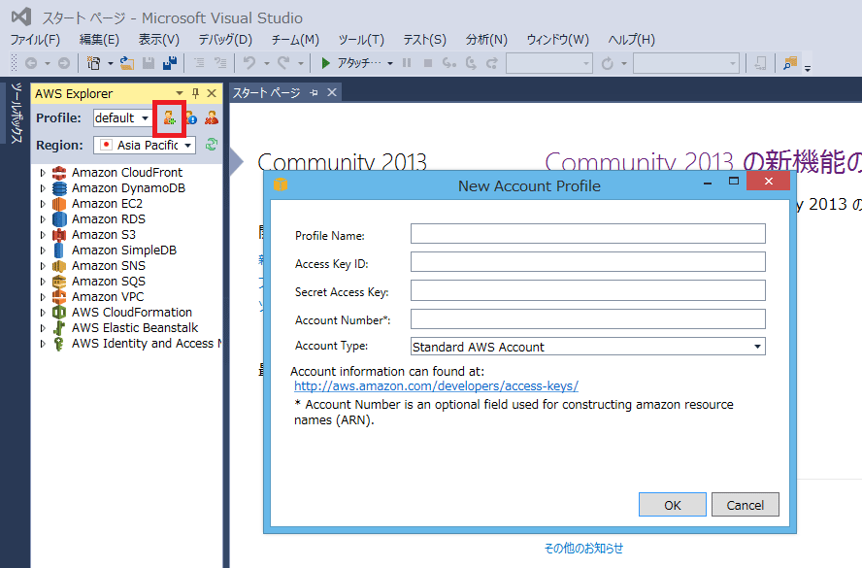862x568 pixels.
Task: Click the Navigate Forward toolbar icon
Action: click(x=64, y=63)
